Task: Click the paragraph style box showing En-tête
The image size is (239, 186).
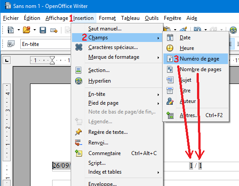Action: point(46,44)
